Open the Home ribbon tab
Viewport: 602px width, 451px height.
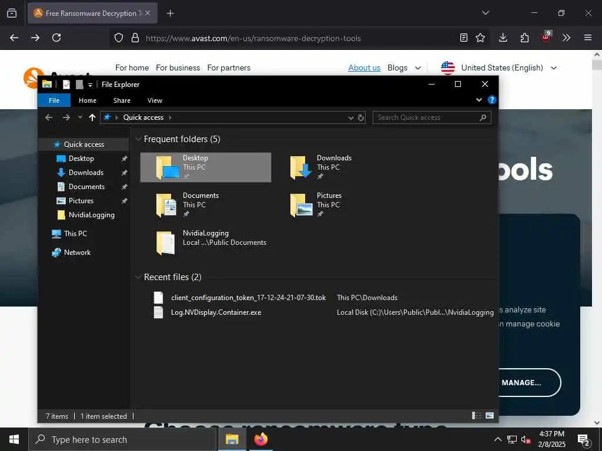tap(88, 100)
